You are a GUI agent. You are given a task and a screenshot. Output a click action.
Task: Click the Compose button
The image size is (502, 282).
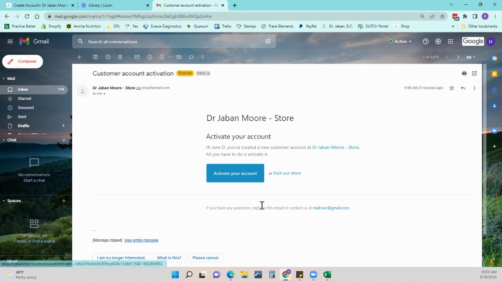[x=22, y=61]
